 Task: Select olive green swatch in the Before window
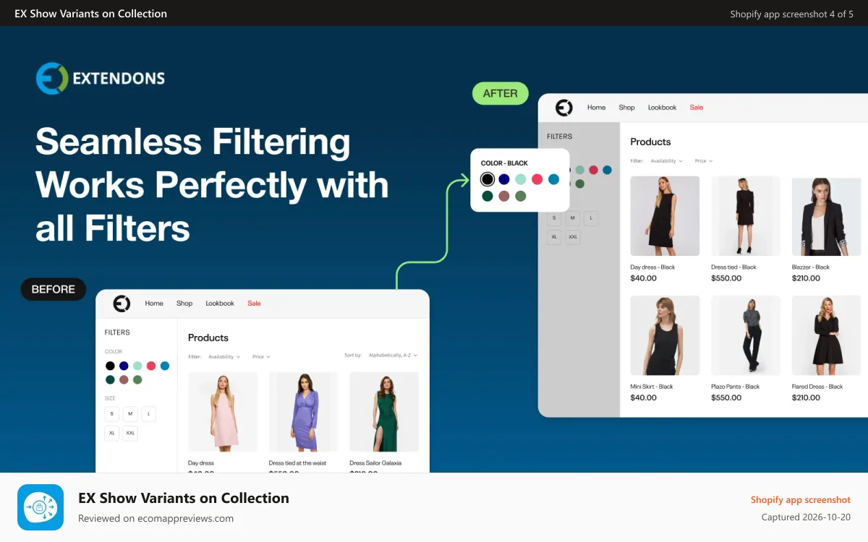tap(137, 380)
